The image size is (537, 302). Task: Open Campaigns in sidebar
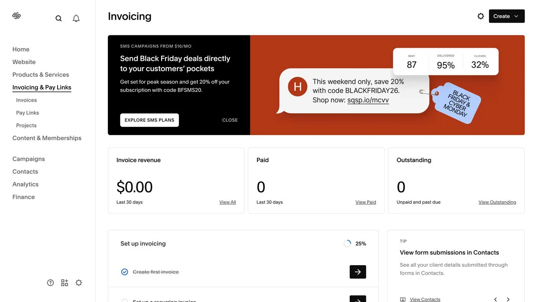tap(28, 159)
